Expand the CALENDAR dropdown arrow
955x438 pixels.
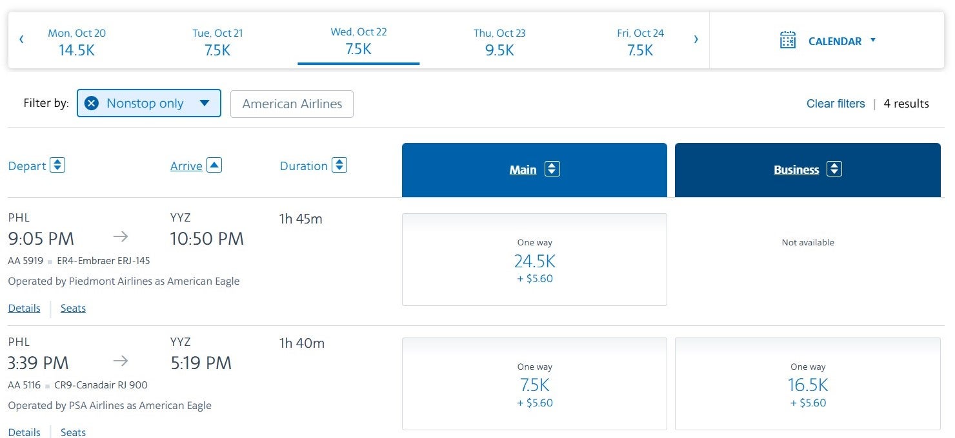pos(873,40)
